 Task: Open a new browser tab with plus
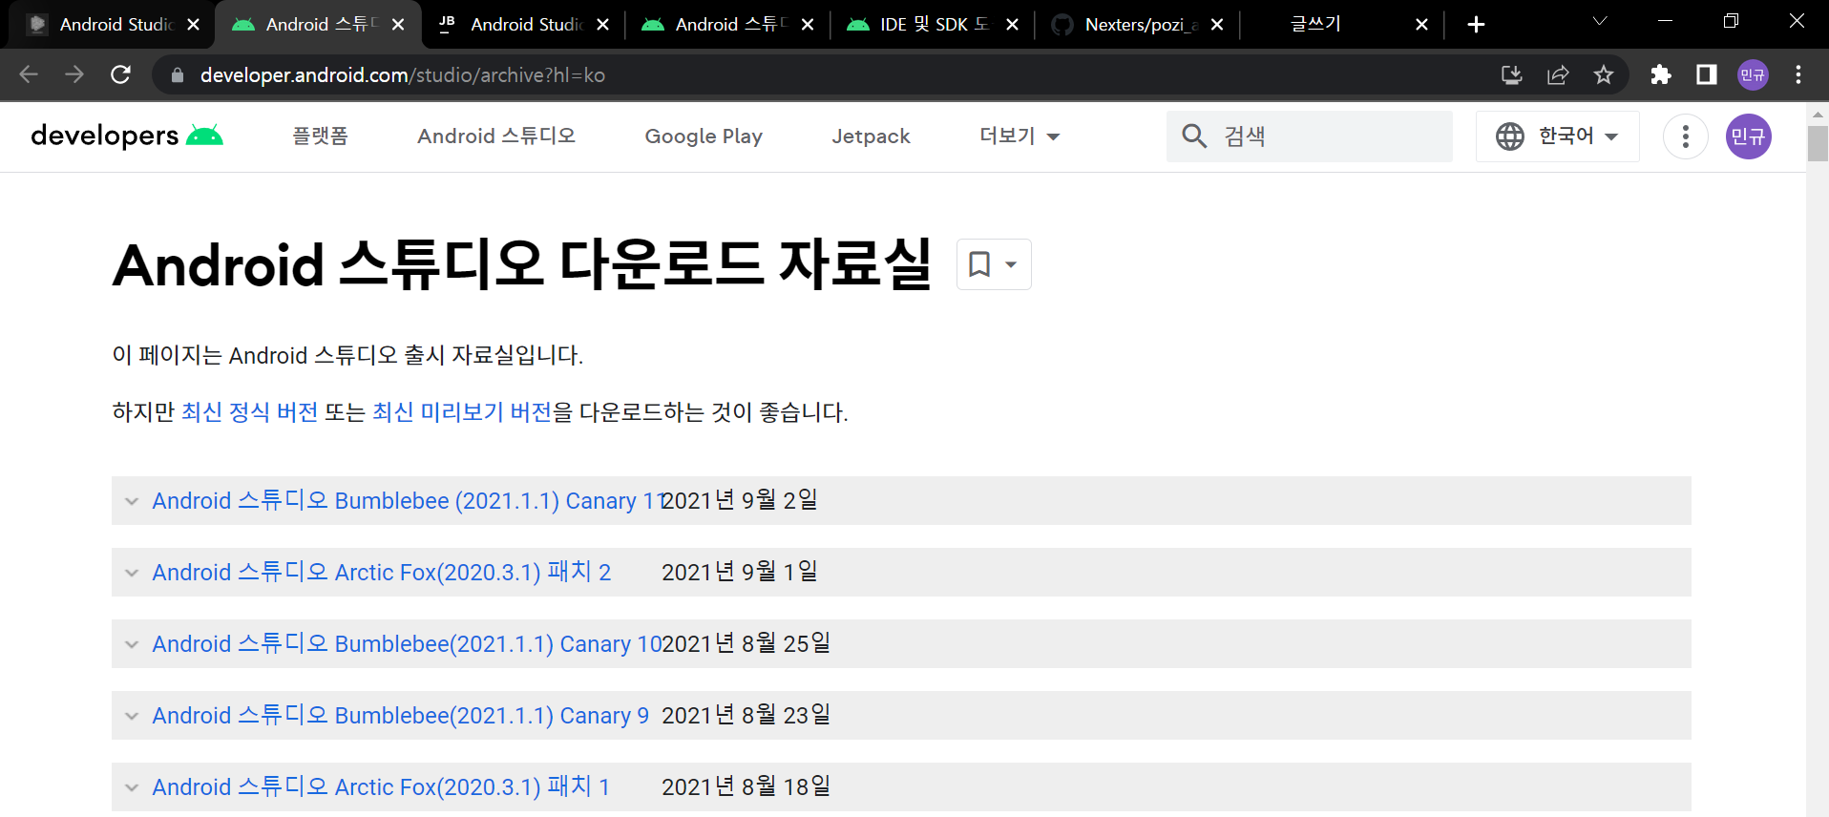coord(1476,25)
